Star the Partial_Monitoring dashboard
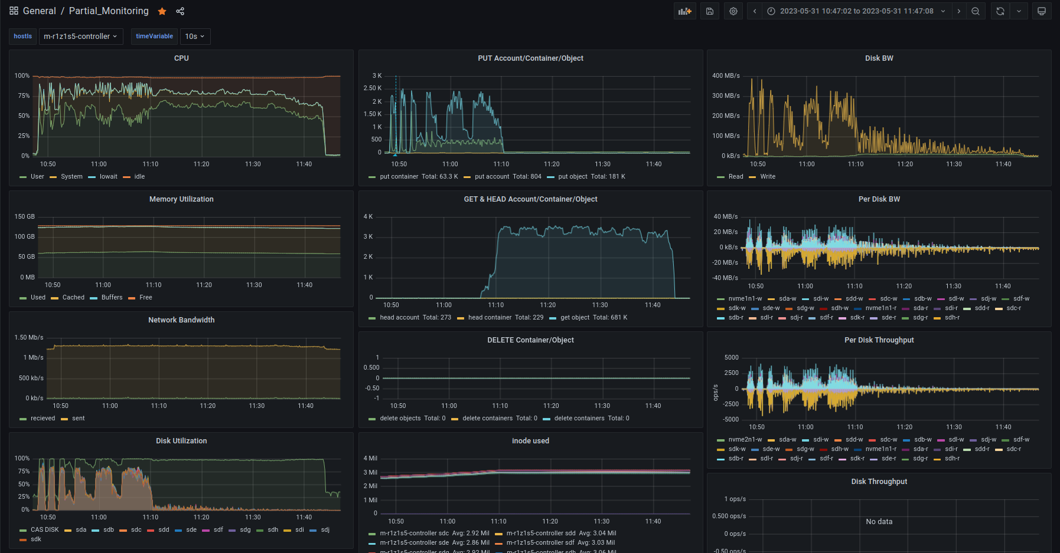The height and width of the screenshot is (553, 1060). pyautogui.click(x=162, y=11)
